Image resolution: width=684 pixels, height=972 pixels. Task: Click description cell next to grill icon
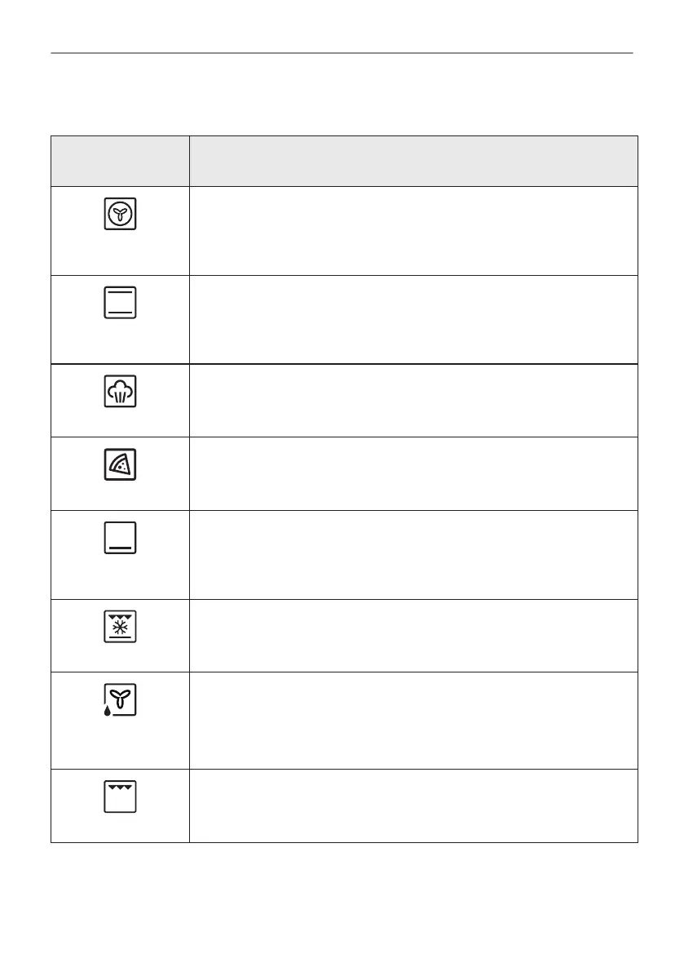point(413,806)
